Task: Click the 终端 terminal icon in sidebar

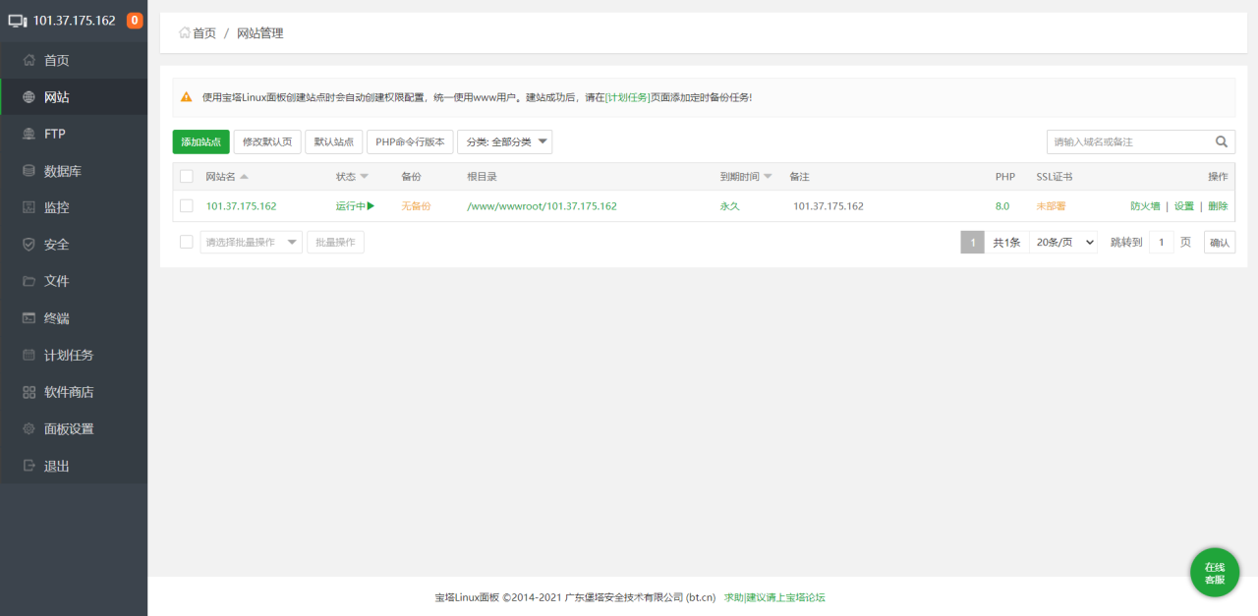Action: tap(29, 318)
